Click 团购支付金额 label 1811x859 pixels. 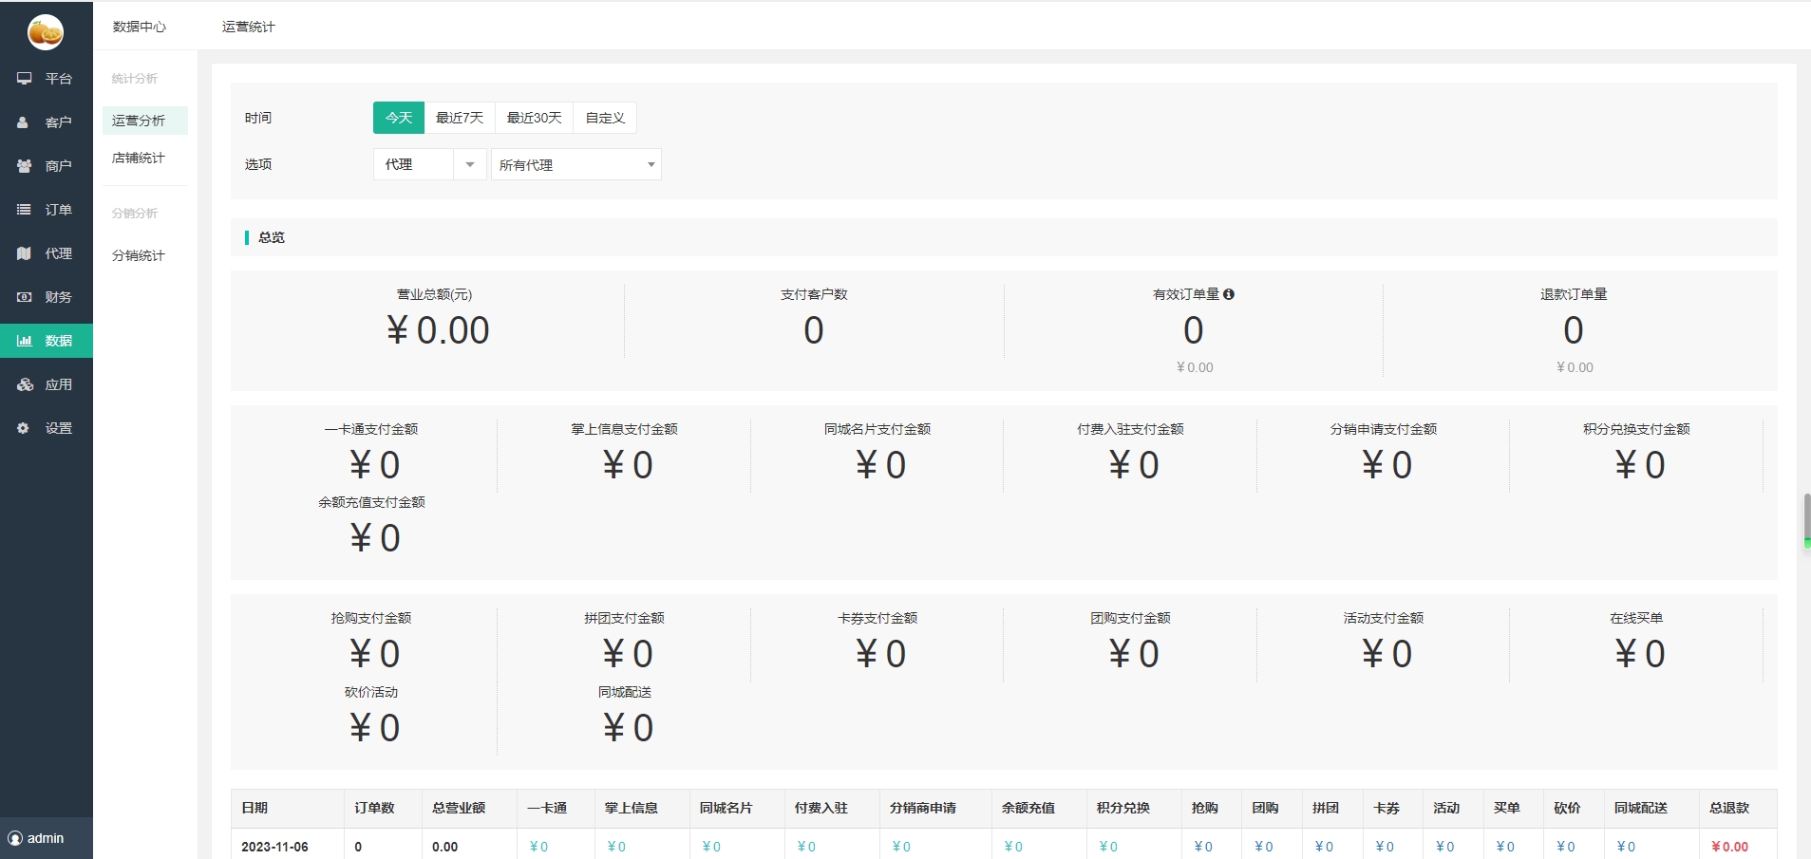tap(1130, 618)
